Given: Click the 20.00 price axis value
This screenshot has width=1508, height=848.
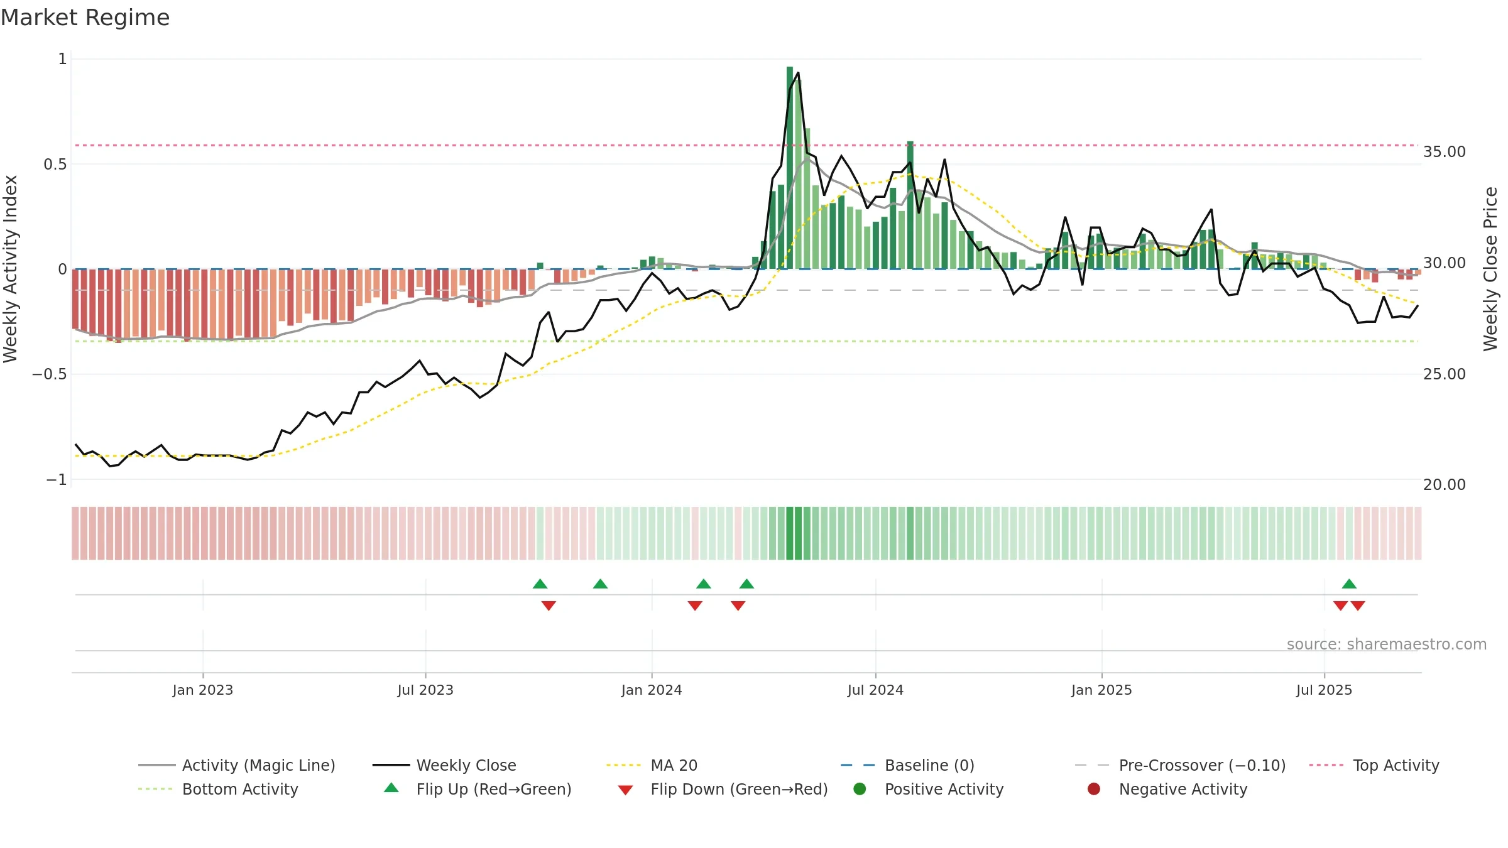Looking at the screenshot, I should (x=1444, y=485).
